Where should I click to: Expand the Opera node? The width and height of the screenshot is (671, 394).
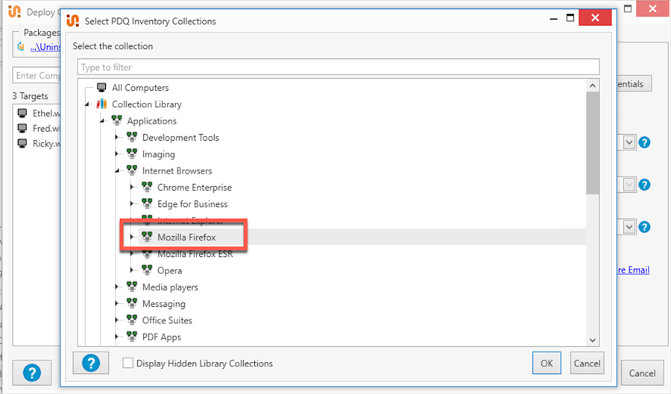pyautogui.click(x=132, y=270)
